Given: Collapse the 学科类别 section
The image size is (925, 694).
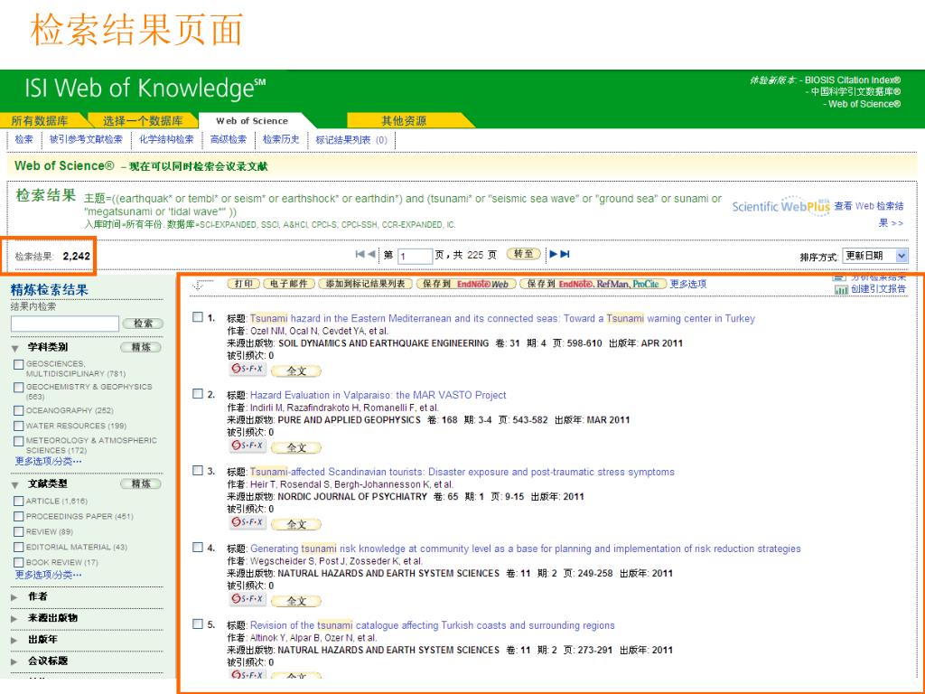Looking at the screenshot, I should [x=15, y=348].
